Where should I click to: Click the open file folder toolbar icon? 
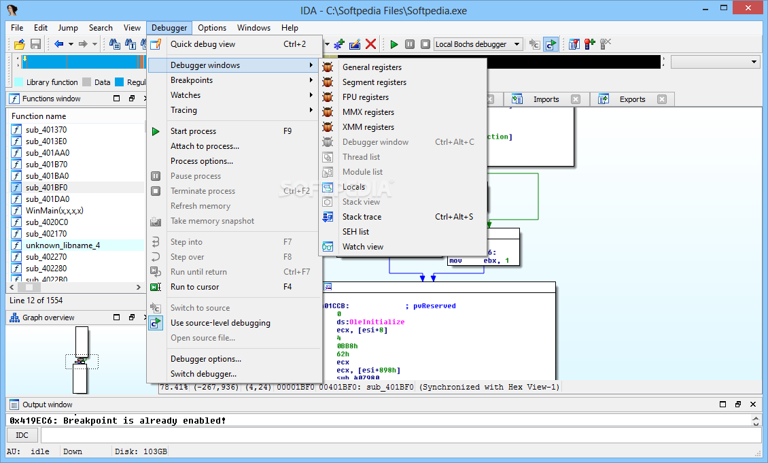pyautogui.click(x=20, y=45)
